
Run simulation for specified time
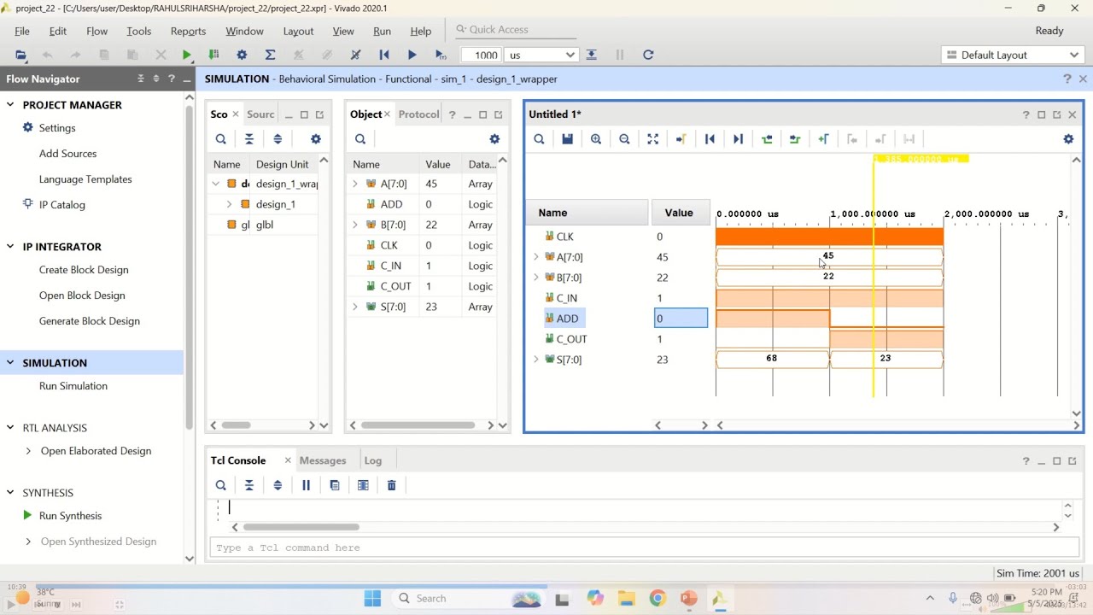pos(441,55)
